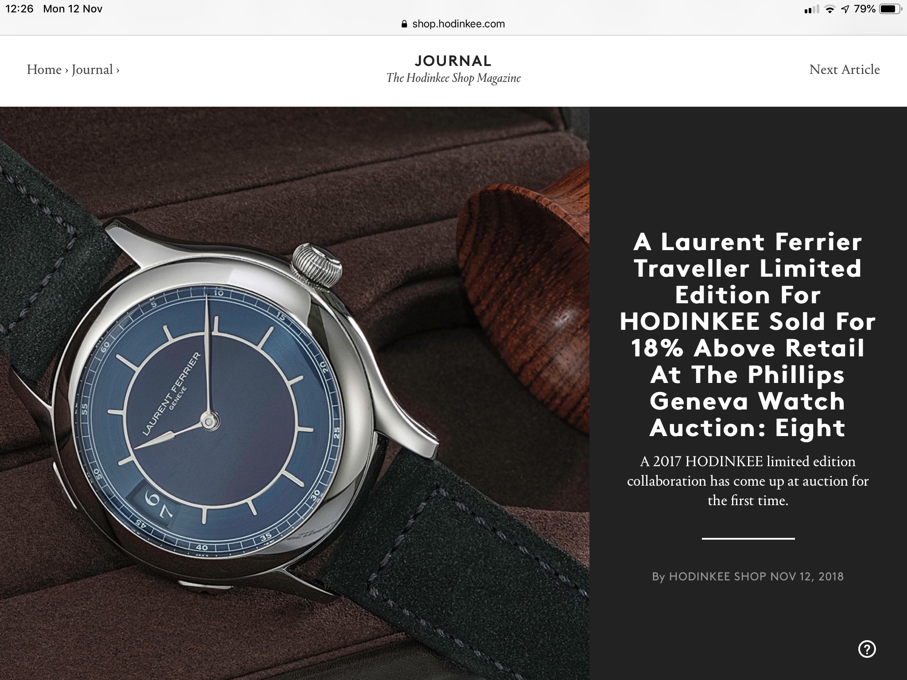Tap the battery icon in status bar
Viewport: 907px width, 680px height.
point(890,9)
